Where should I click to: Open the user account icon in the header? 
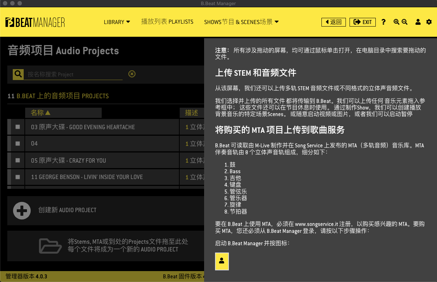[418, 22]
